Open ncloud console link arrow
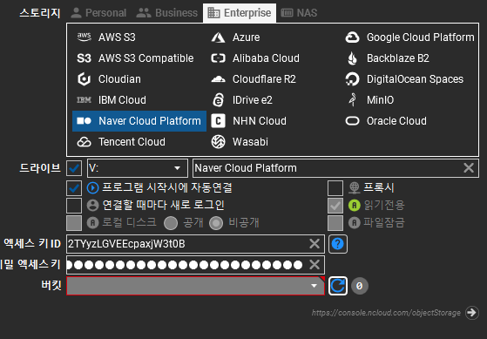 click(472, 312)
